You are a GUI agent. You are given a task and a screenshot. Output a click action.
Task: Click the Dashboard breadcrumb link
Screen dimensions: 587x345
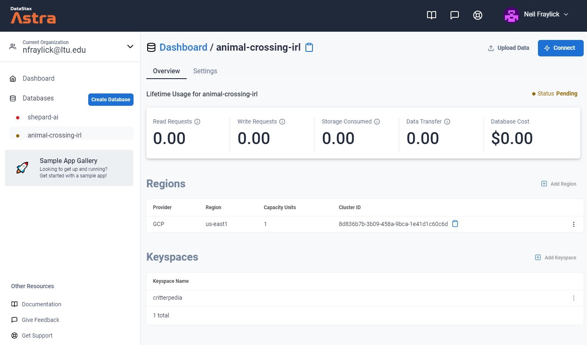click(x=183, y=47)
